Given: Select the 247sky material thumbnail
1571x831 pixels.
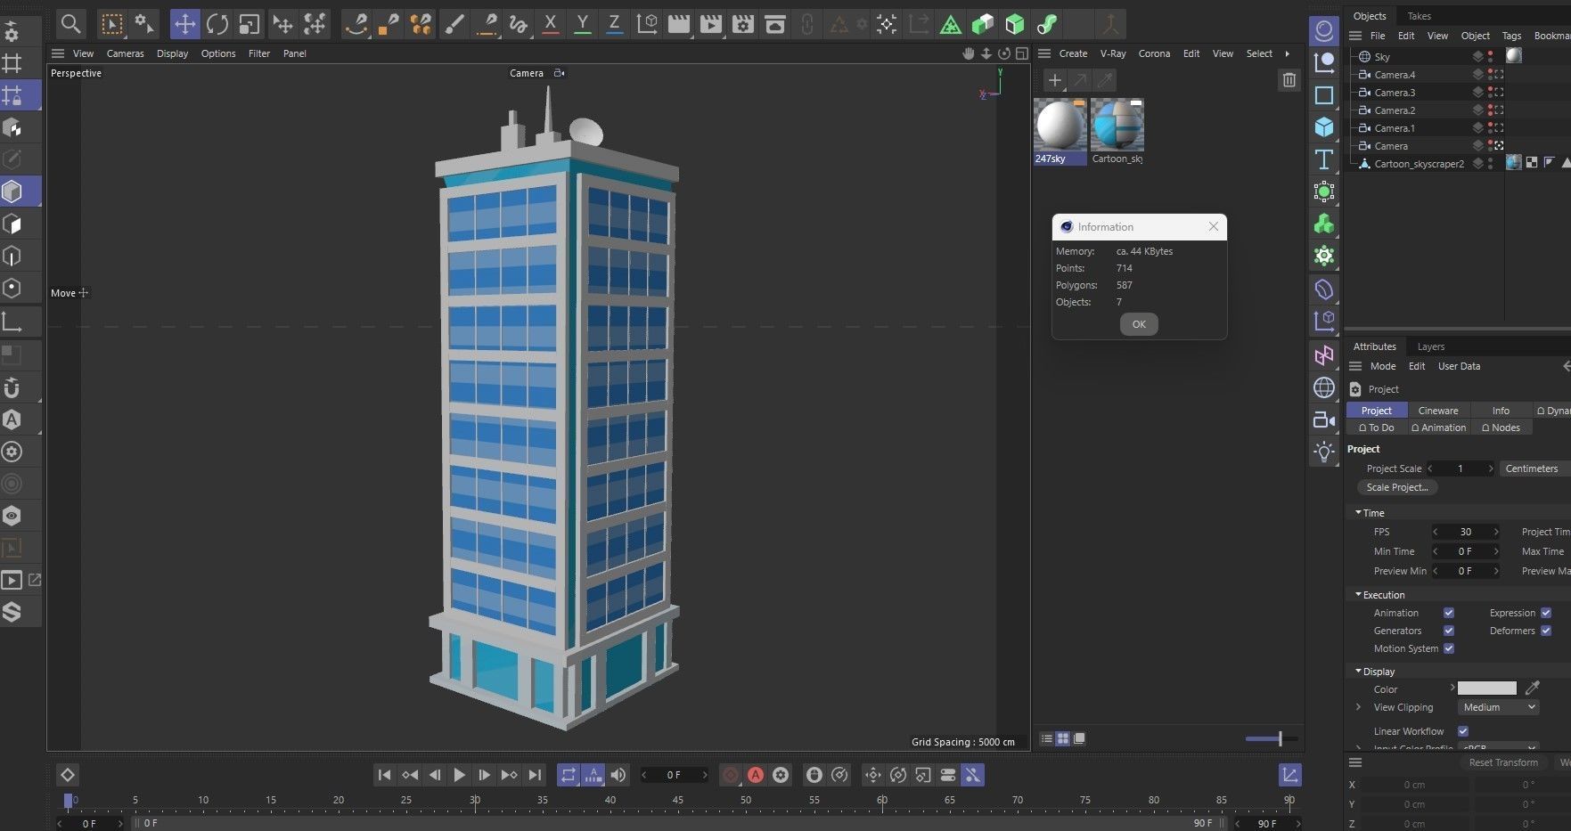Looking at the screenshot, I should coord(1060,132).
